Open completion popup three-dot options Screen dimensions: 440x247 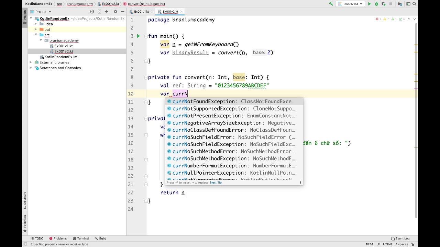(x=300, y=183)
